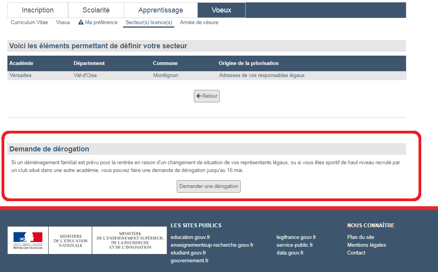Open Plan du site link
The height and width of the screenshot is (272, 438).
pyautogui.click(x=361, y=237)
